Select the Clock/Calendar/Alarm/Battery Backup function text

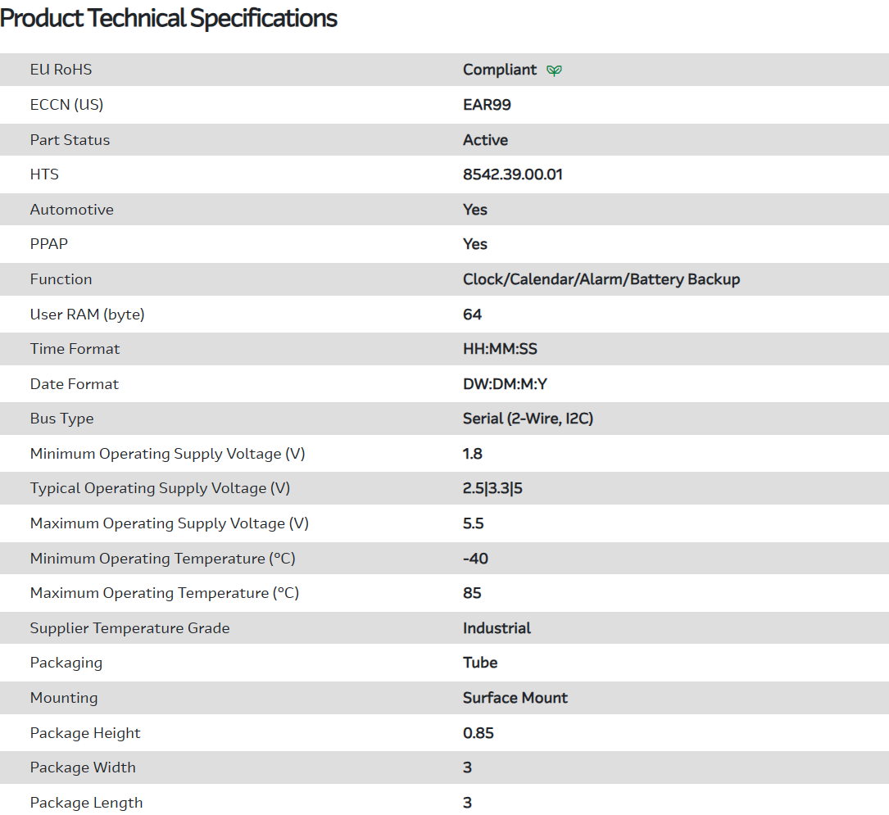point(601,279)
